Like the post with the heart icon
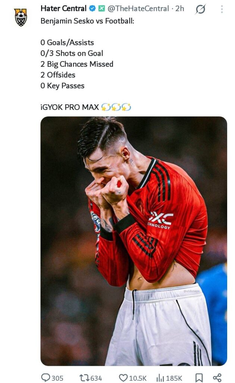 click(x=123, y=378)
